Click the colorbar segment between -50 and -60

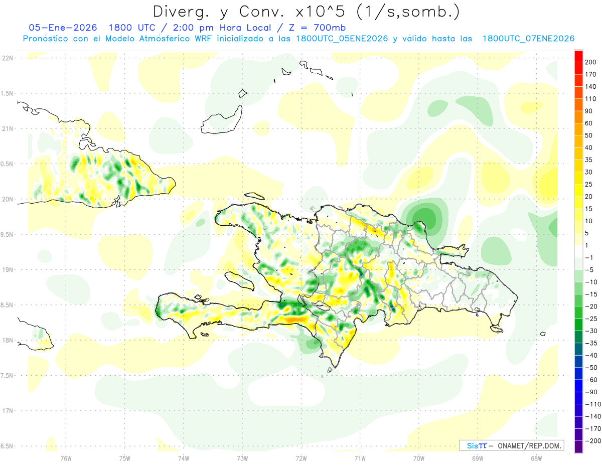(578, 373)
